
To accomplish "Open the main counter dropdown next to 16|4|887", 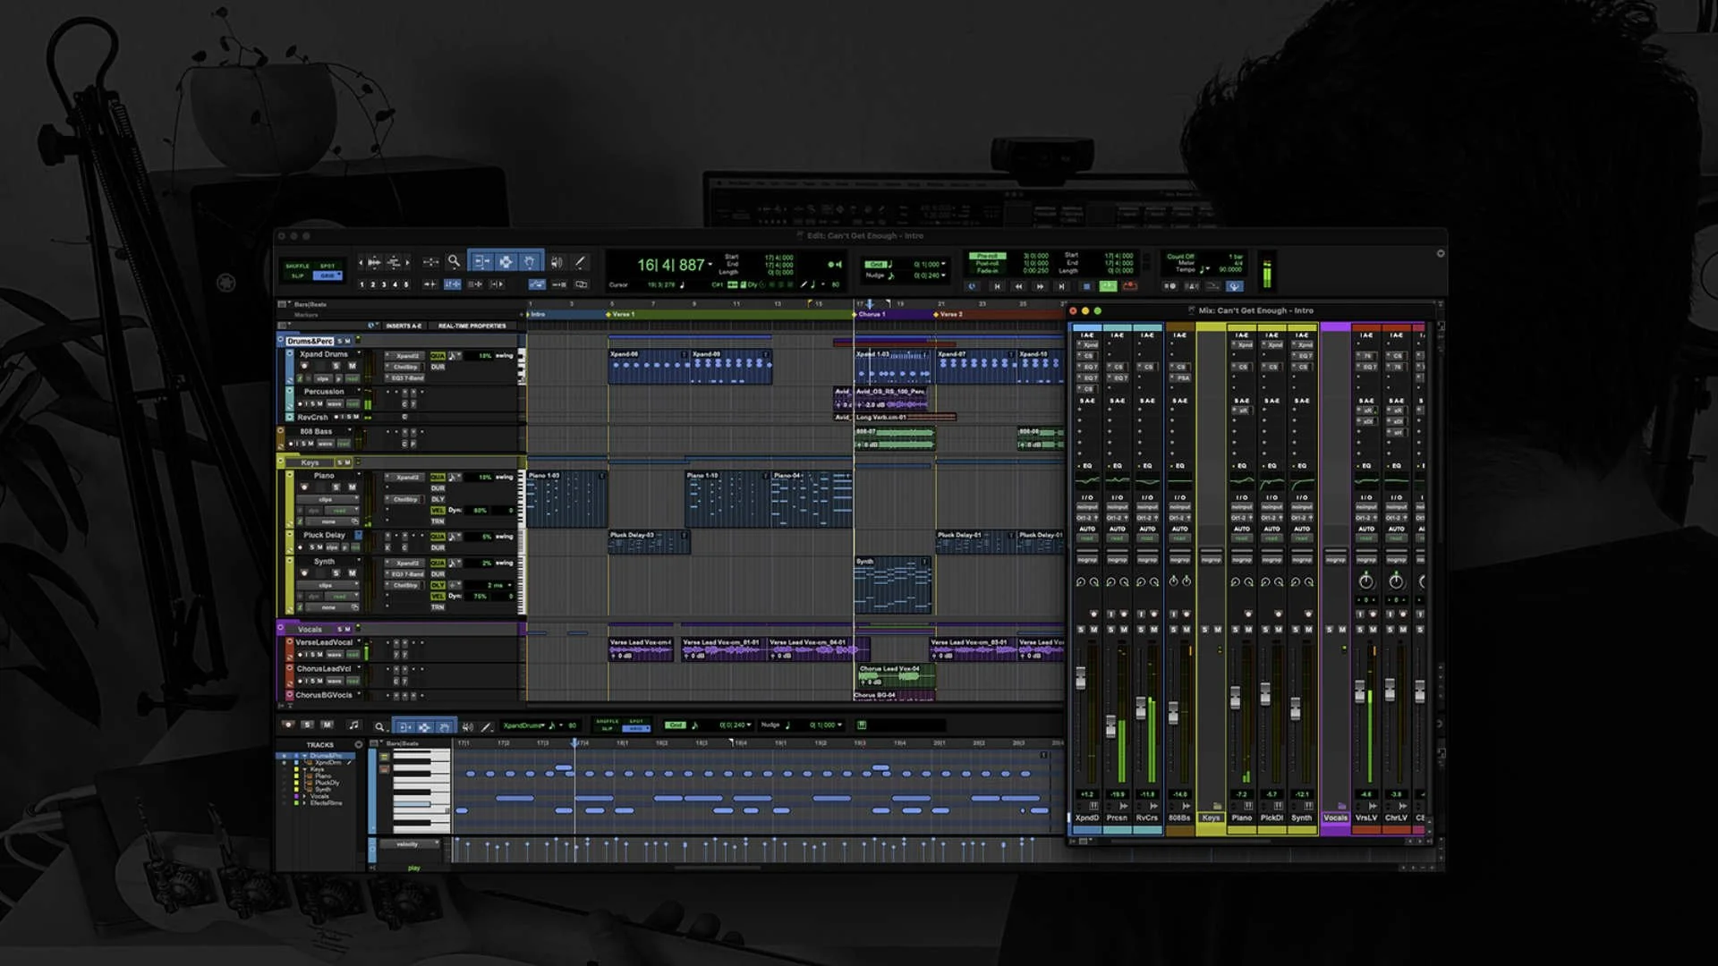I will (710, 265).
